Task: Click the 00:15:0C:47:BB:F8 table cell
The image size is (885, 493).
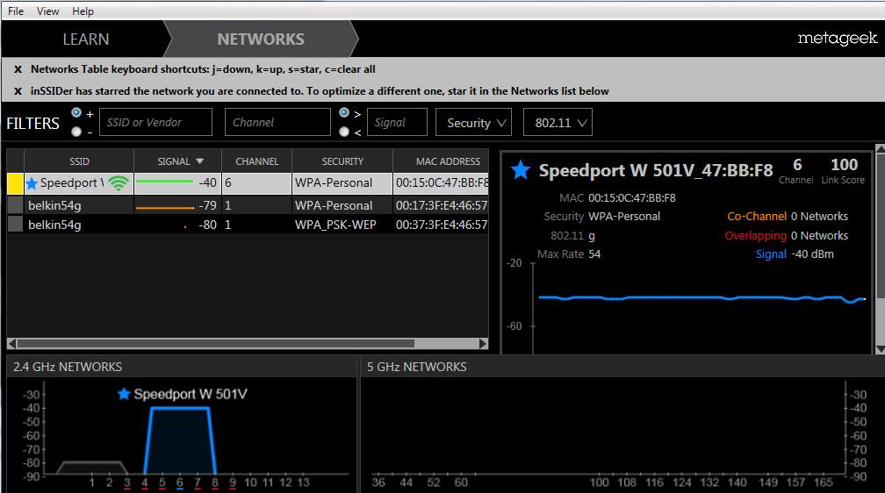Action: click(442, 182)
